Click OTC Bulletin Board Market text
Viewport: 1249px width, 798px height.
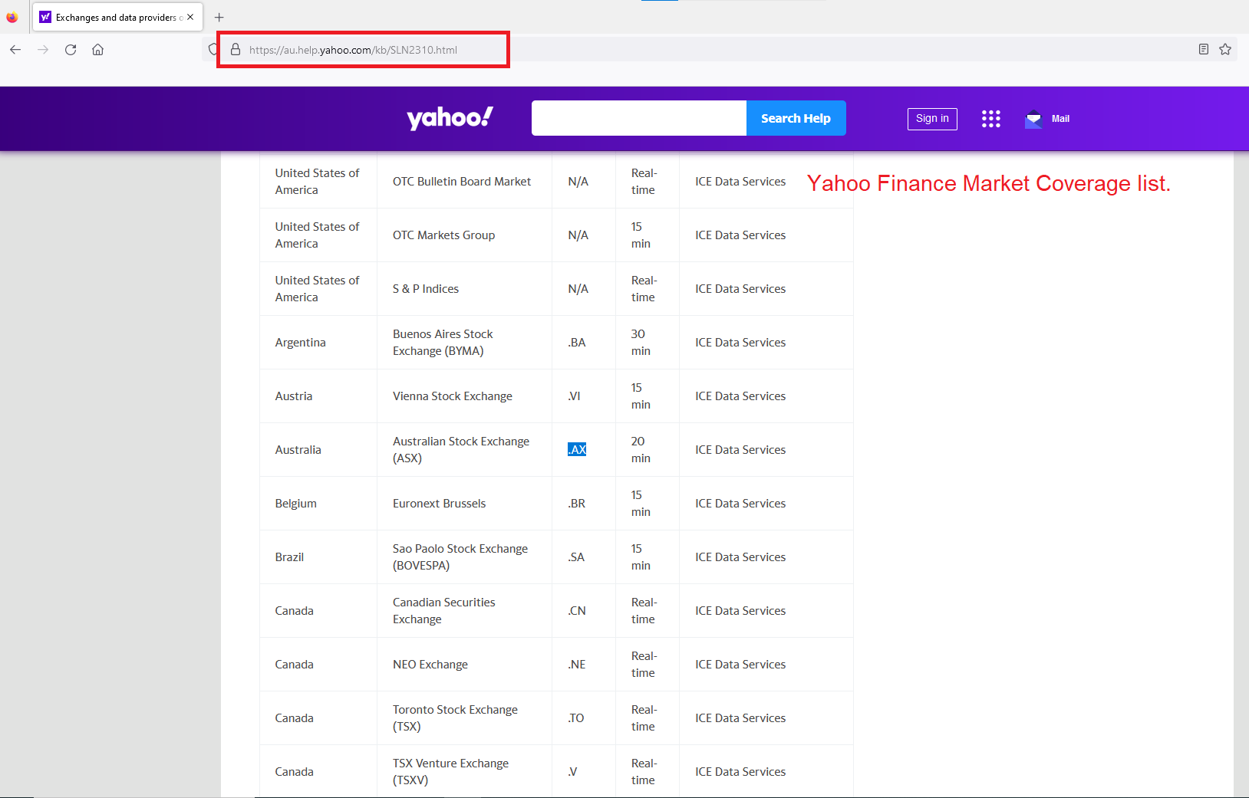462,182
